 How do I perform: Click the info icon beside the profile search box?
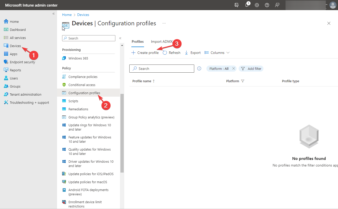tap(199, 68)
